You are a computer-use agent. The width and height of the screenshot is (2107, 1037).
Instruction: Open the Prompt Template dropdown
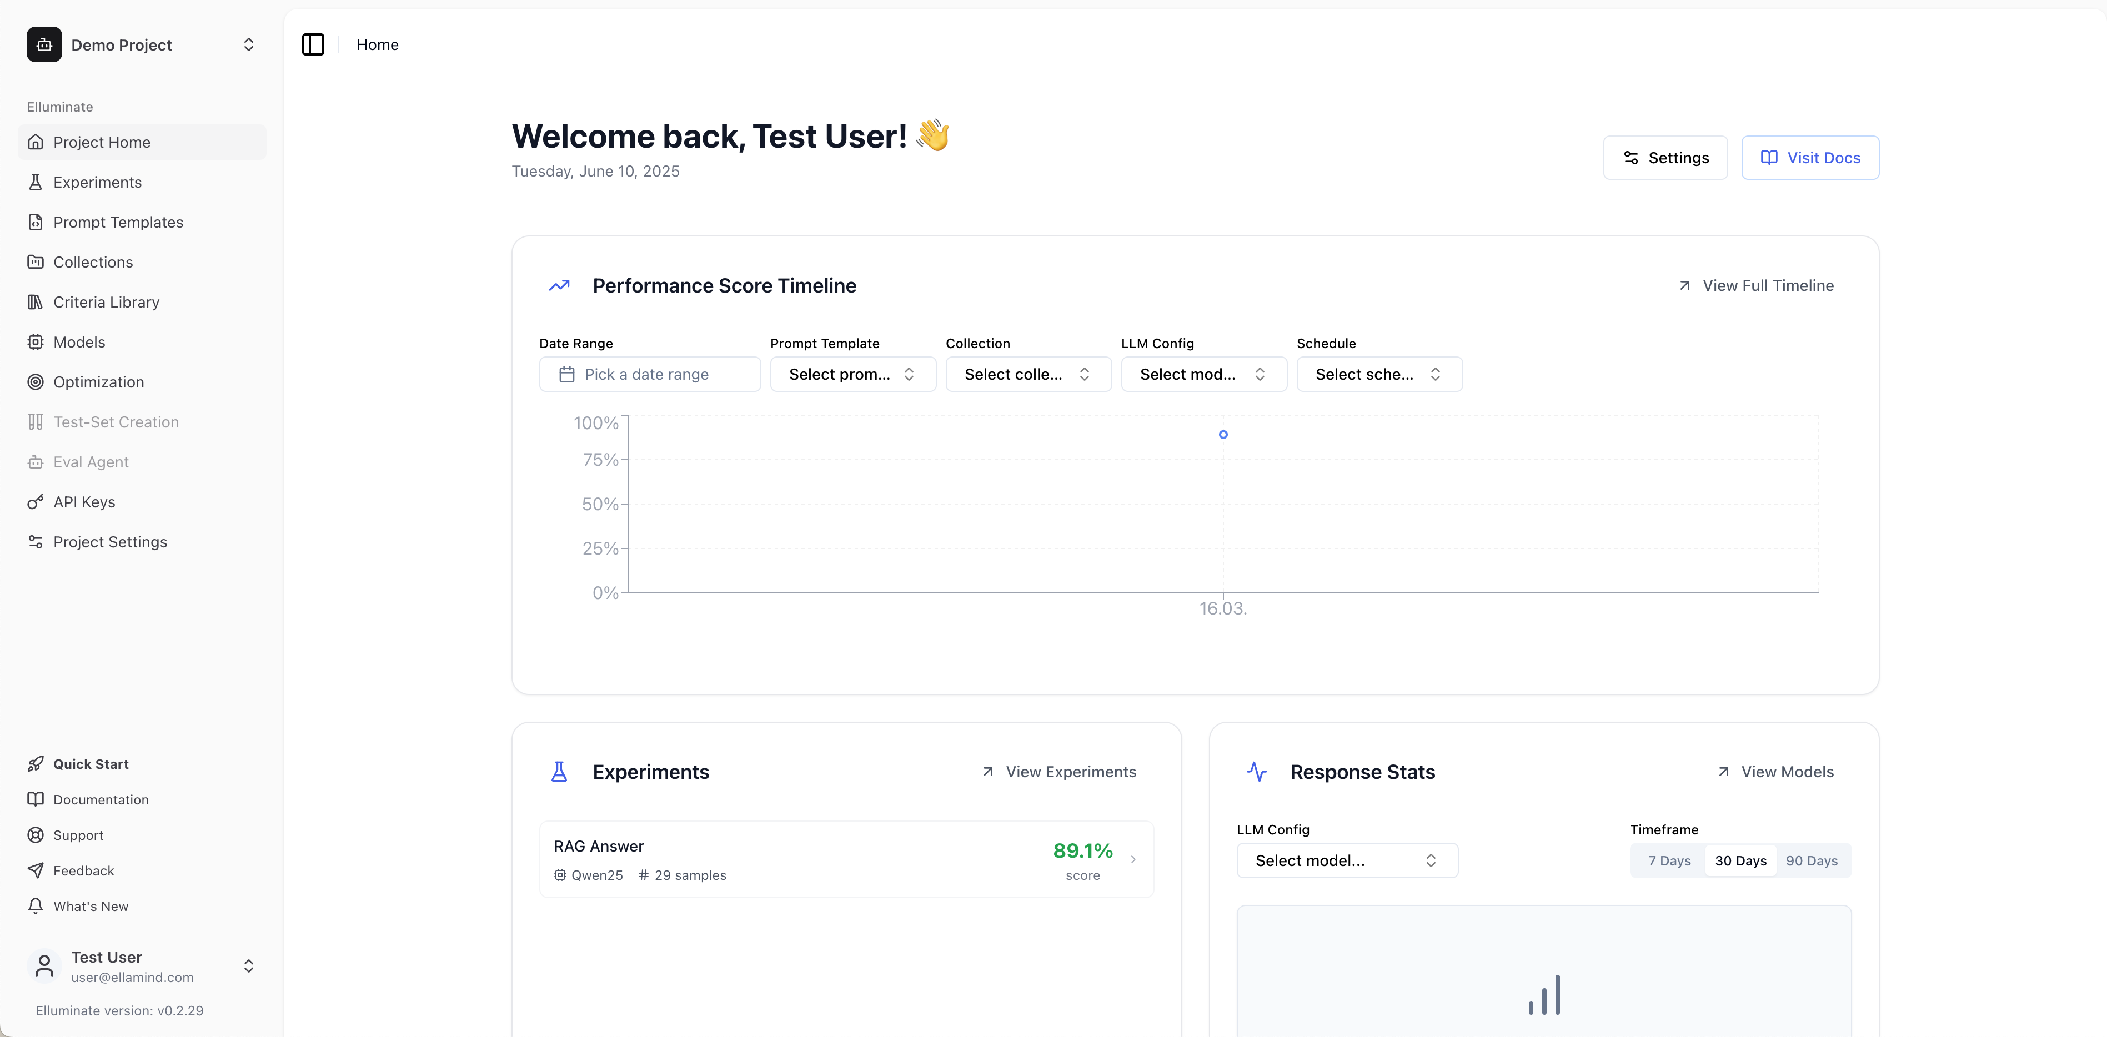point(853,375)
